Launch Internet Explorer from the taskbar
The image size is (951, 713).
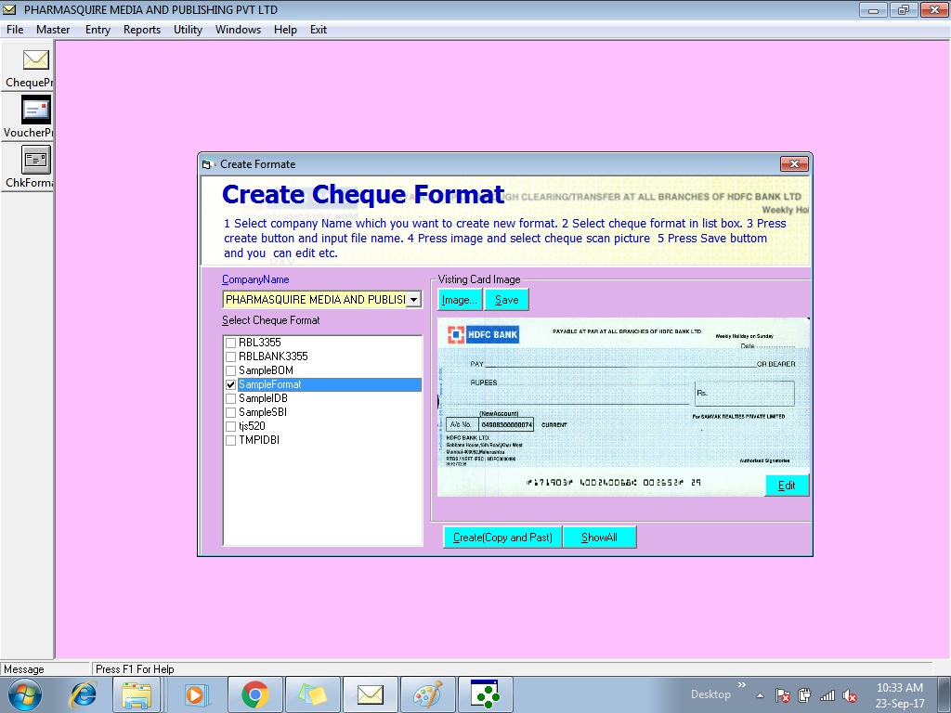[x=84, y=694]
